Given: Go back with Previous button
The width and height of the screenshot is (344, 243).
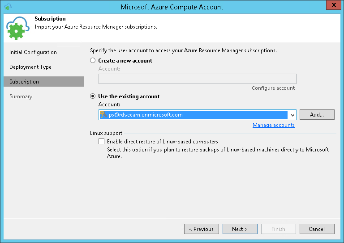Looking at the screenshot, I should (x=201, y=229).
